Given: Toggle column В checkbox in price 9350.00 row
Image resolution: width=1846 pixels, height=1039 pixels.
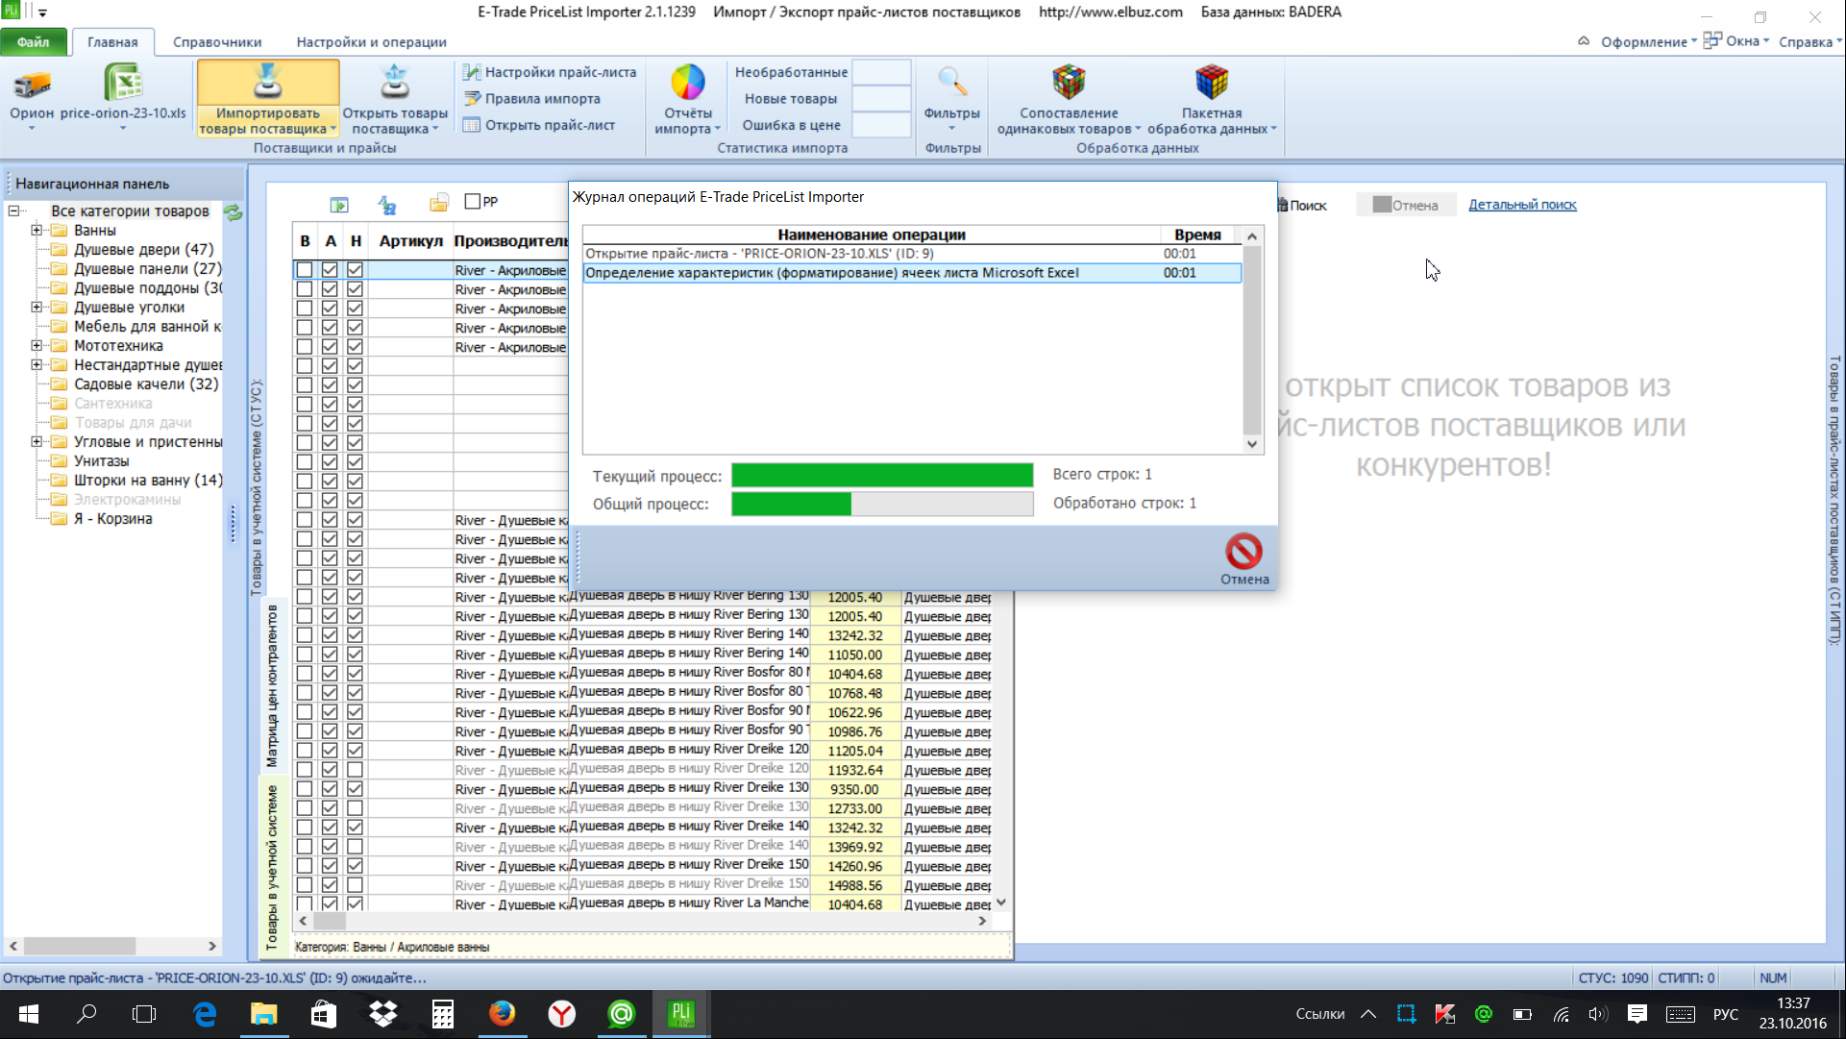Looking at the screenshot, I should coord(305,789).
